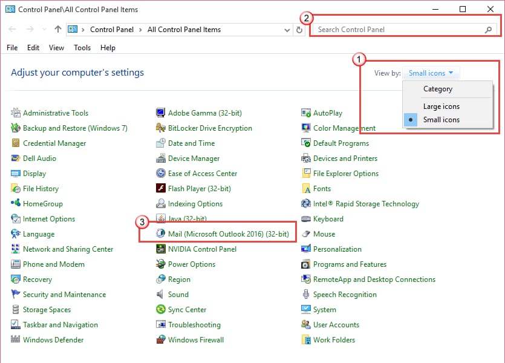The height and width of the screenshot is (363, 505).
Task: Click the Intel Rapid Storage Technology icon
Action: pos(306,204)
